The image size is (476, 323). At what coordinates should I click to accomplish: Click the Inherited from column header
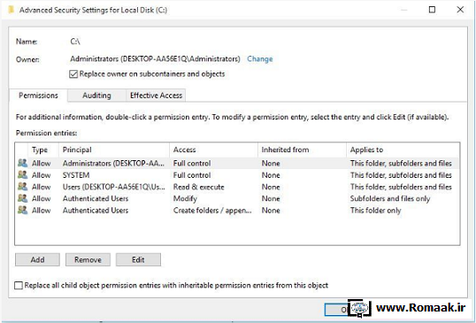pyautogui.click(x=302, y=150)
